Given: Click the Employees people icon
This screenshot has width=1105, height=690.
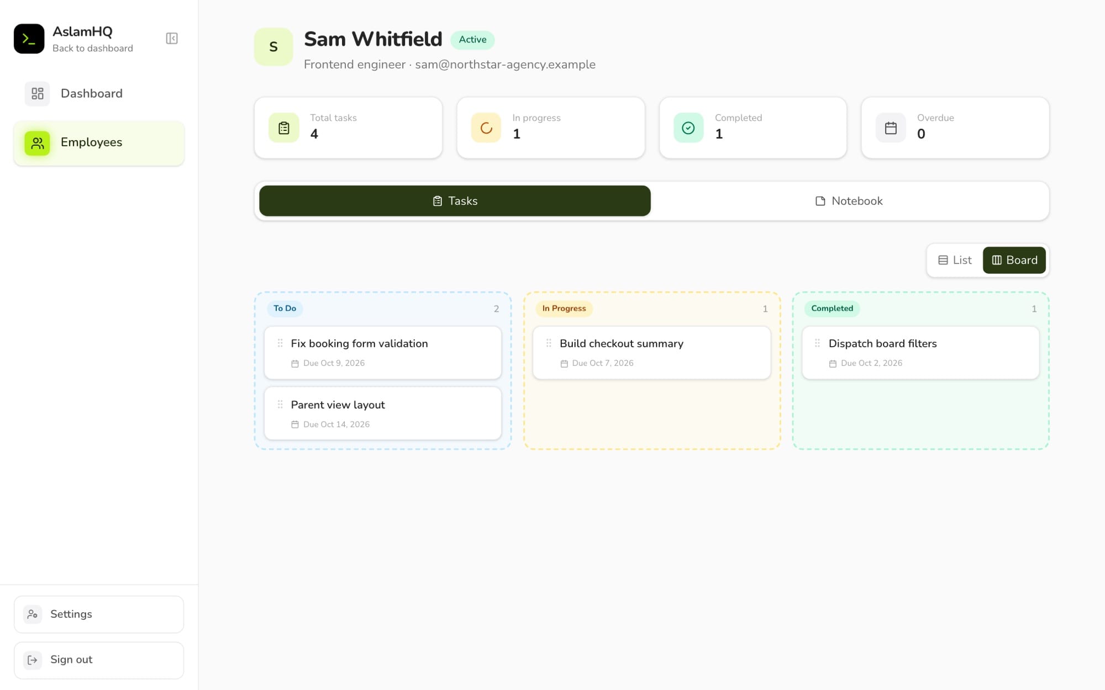Looking at the screenshot, I should (x=38, y=144).
